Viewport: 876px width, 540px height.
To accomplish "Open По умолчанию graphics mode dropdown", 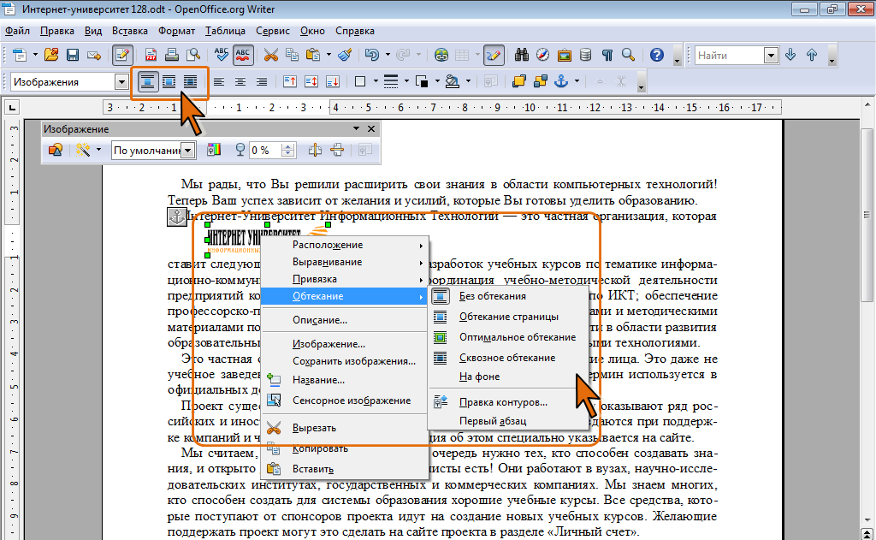I will (188, 150).
